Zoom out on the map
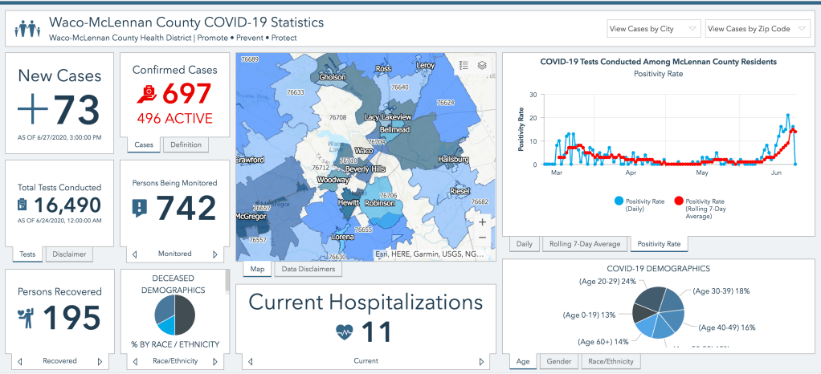821x374 pixels. [x=482, y=238]
